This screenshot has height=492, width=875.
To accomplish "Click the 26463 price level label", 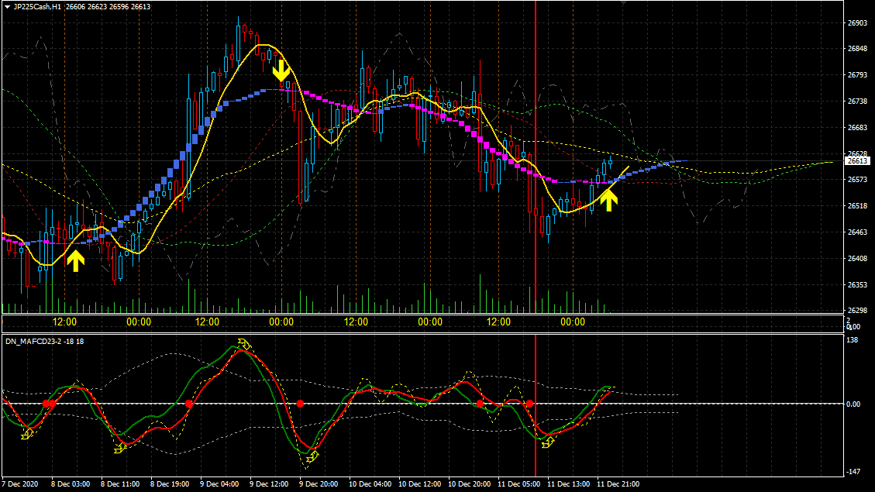I will point(857,232).
